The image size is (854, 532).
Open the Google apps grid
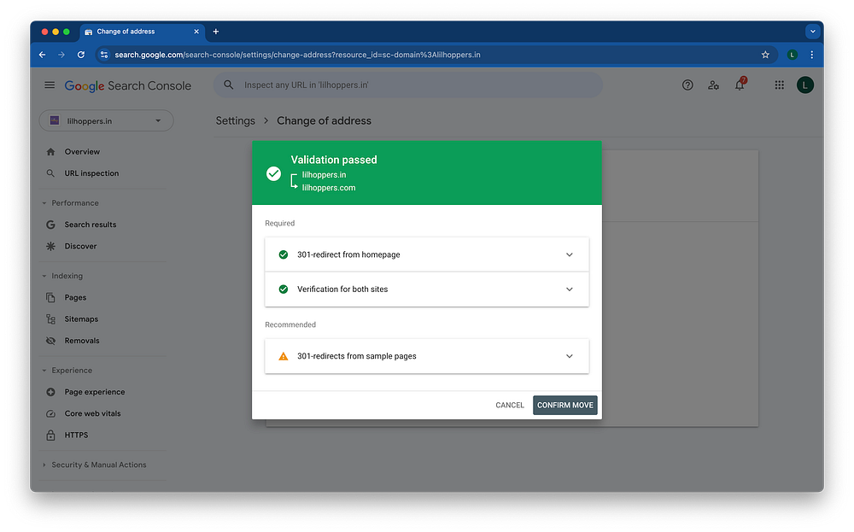[x=780, y=85]
